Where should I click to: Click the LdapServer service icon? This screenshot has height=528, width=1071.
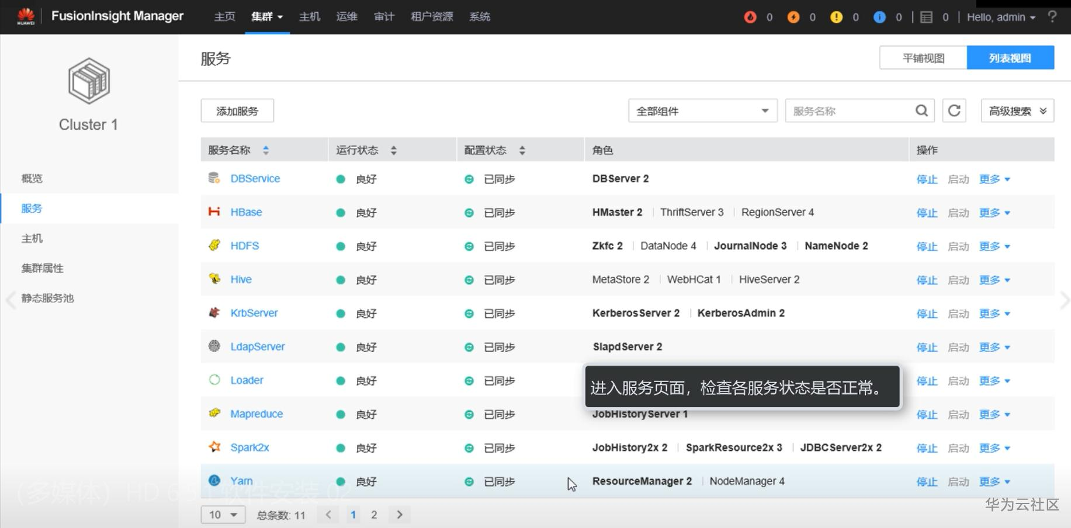214,346
